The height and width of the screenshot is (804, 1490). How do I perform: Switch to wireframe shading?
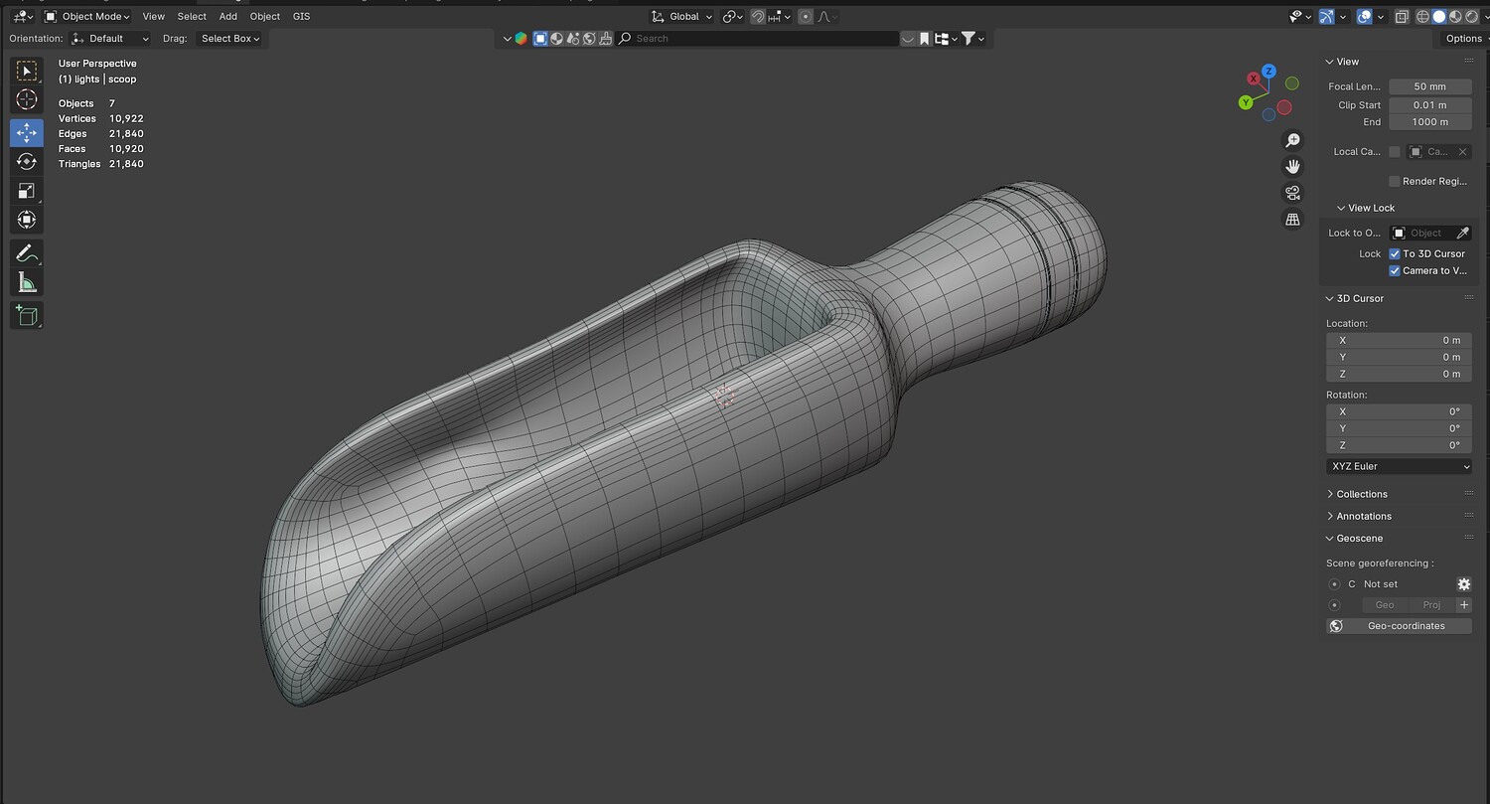pyautogui.click(x=1422, y=16)
